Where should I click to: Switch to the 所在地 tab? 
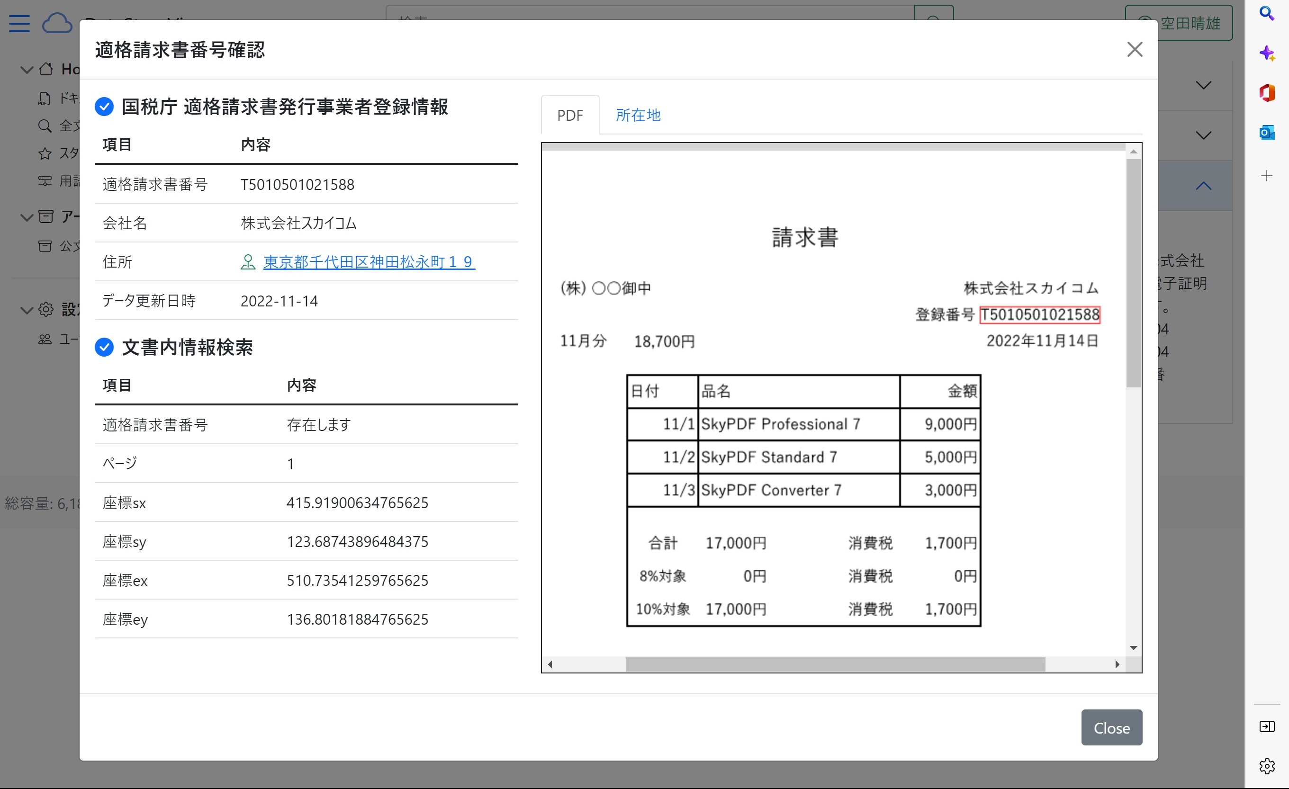click(638, 115)
